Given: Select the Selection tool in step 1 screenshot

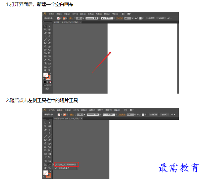Looking at the screenshot, I should click(x=45, y=26).
